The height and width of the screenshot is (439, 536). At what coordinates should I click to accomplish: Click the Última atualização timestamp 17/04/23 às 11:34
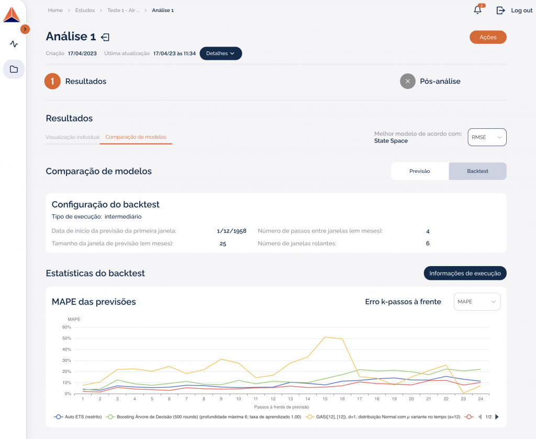pos(174,53)
